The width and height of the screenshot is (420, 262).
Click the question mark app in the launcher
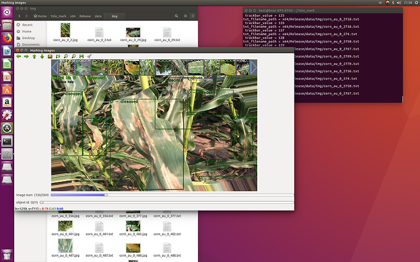click(7, 154)
